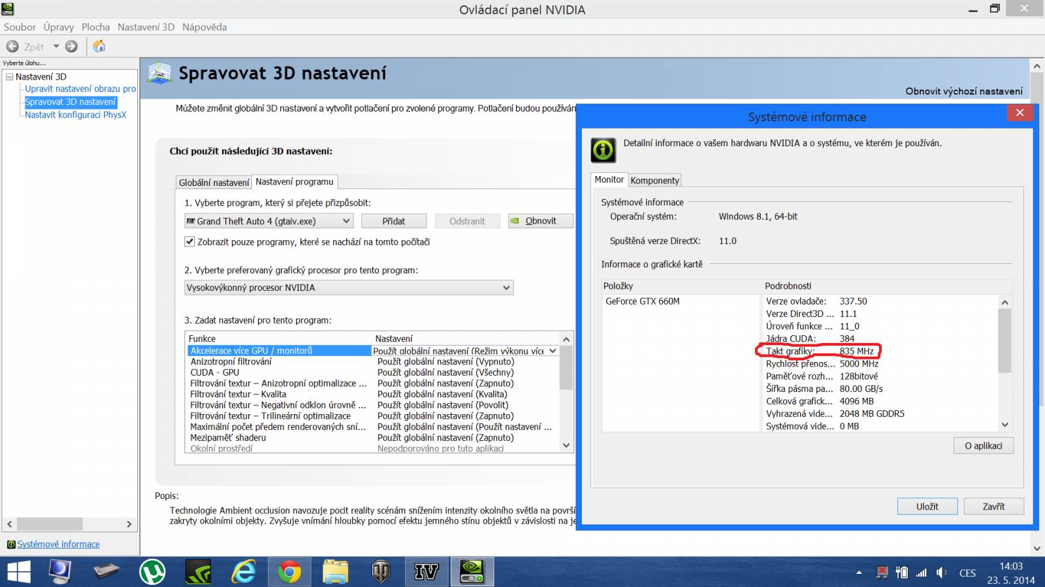Open Akcelerace více GPU setting dropdown

click(553, 351)
